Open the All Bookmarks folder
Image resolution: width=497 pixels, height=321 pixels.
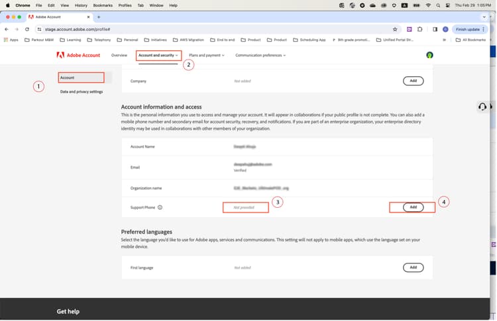470,40
